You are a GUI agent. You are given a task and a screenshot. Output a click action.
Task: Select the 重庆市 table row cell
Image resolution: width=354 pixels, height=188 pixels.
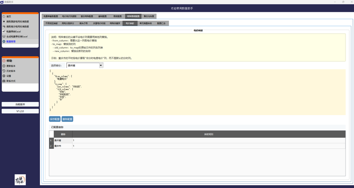click(x=63, y=146)
